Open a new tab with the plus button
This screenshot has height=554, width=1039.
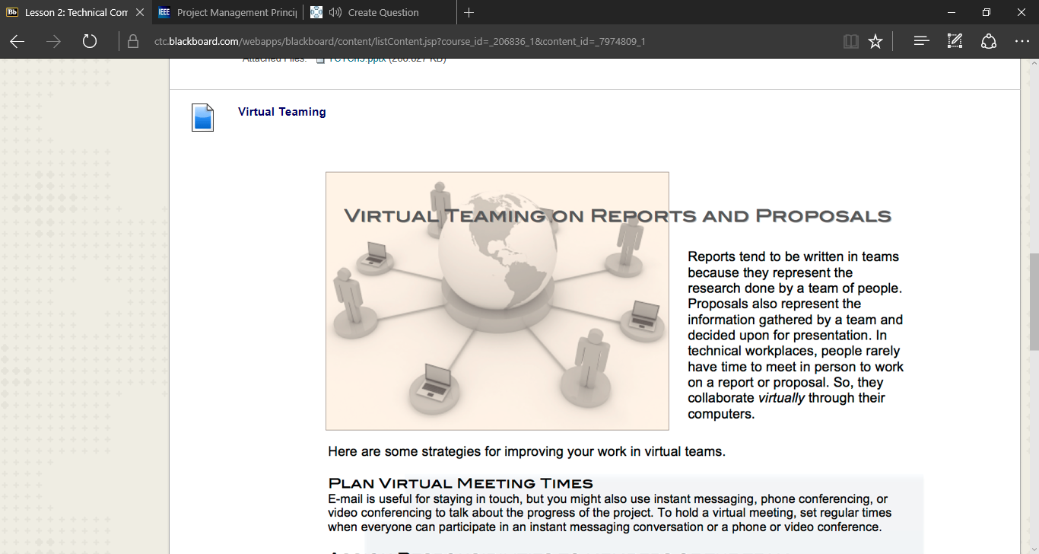click(469, 12)
